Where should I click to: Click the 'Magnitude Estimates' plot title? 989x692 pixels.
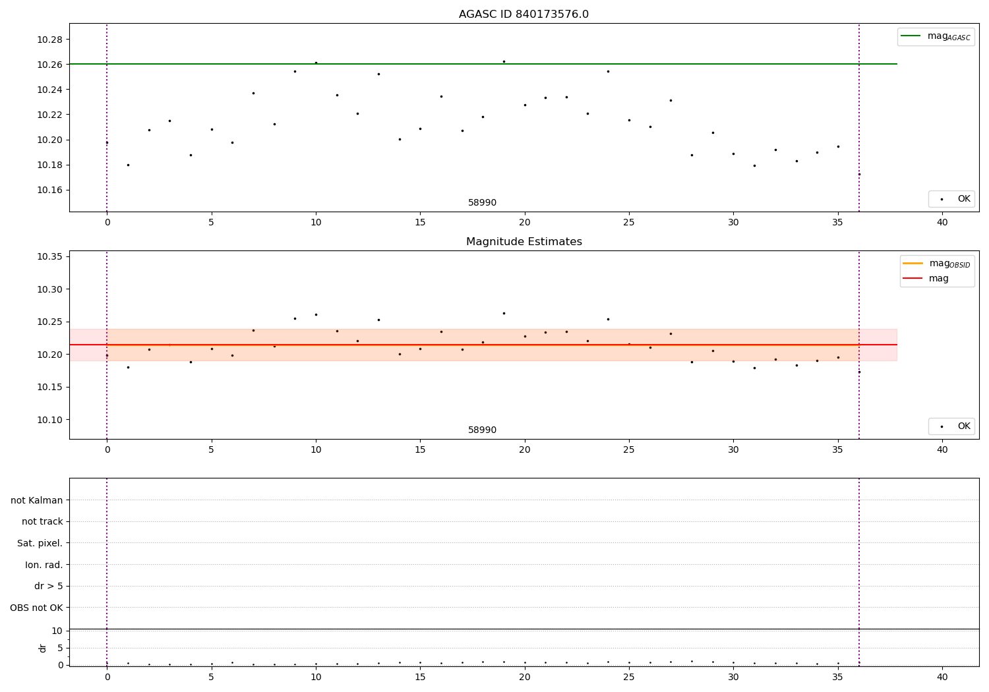tap(524, 242)
